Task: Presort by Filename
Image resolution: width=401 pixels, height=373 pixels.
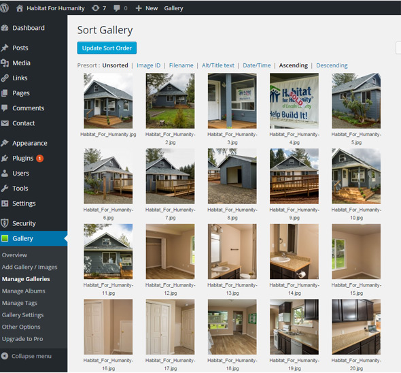Action: [181, 65]
